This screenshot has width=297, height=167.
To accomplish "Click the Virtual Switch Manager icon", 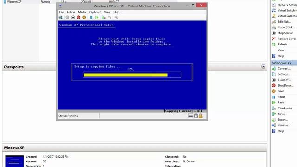I will [274, 10].
